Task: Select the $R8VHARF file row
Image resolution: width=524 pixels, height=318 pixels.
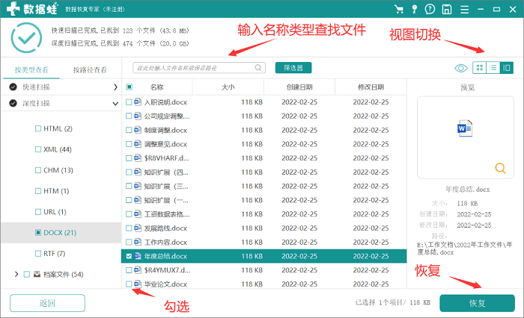Action: click(x=264, y=158)
